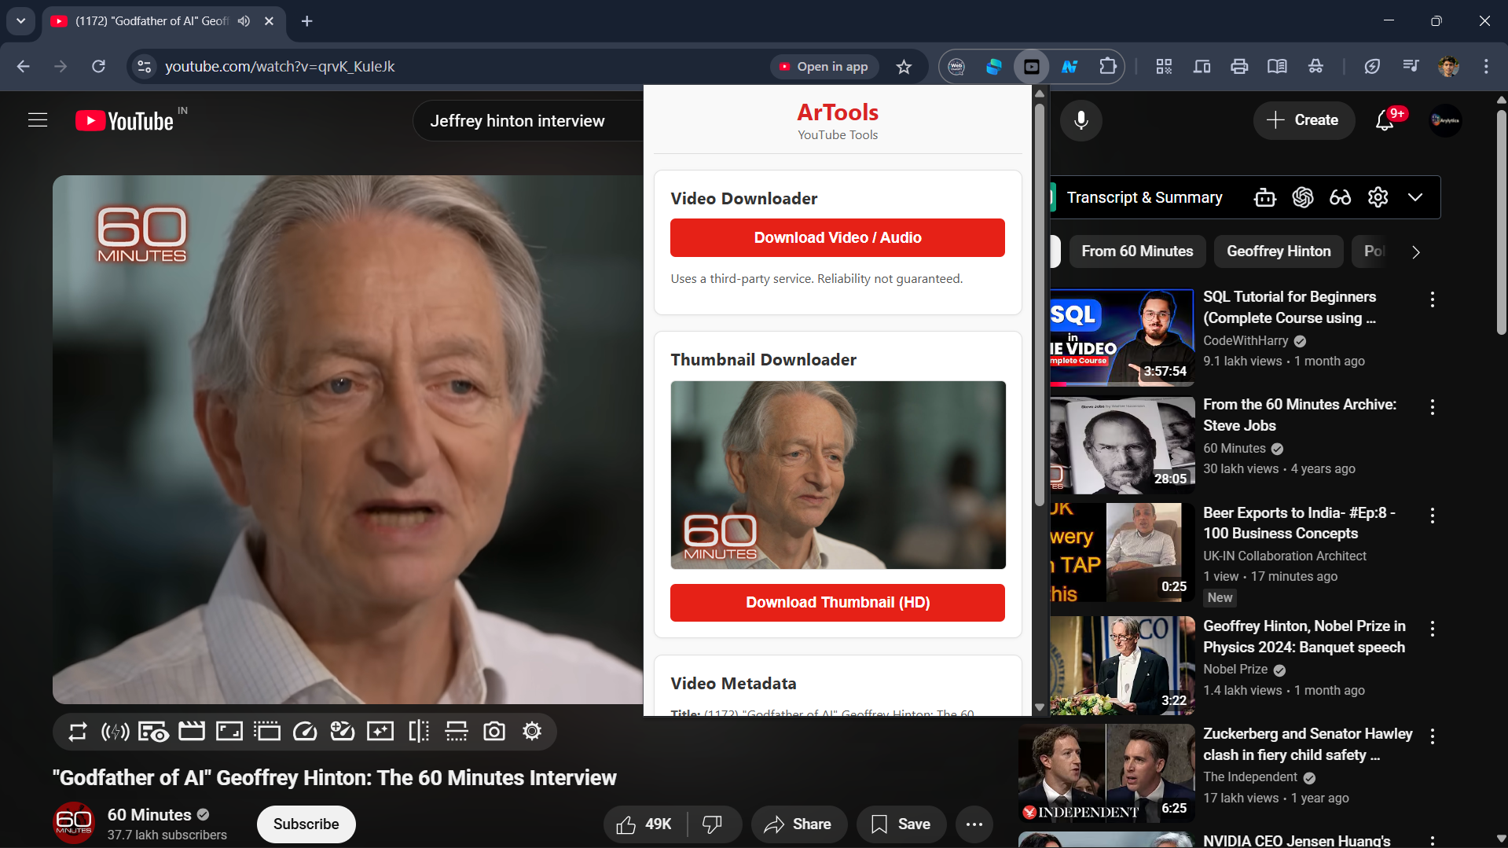The width and height of the screenshot is (1508, 848).
Task: Open the QR code generator icon
Action: pyautogui.click(x=1164, y=67)
